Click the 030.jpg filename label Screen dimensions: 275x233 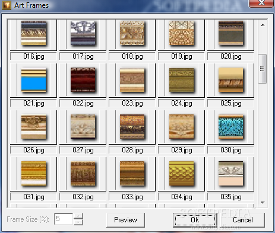(230, 150)
